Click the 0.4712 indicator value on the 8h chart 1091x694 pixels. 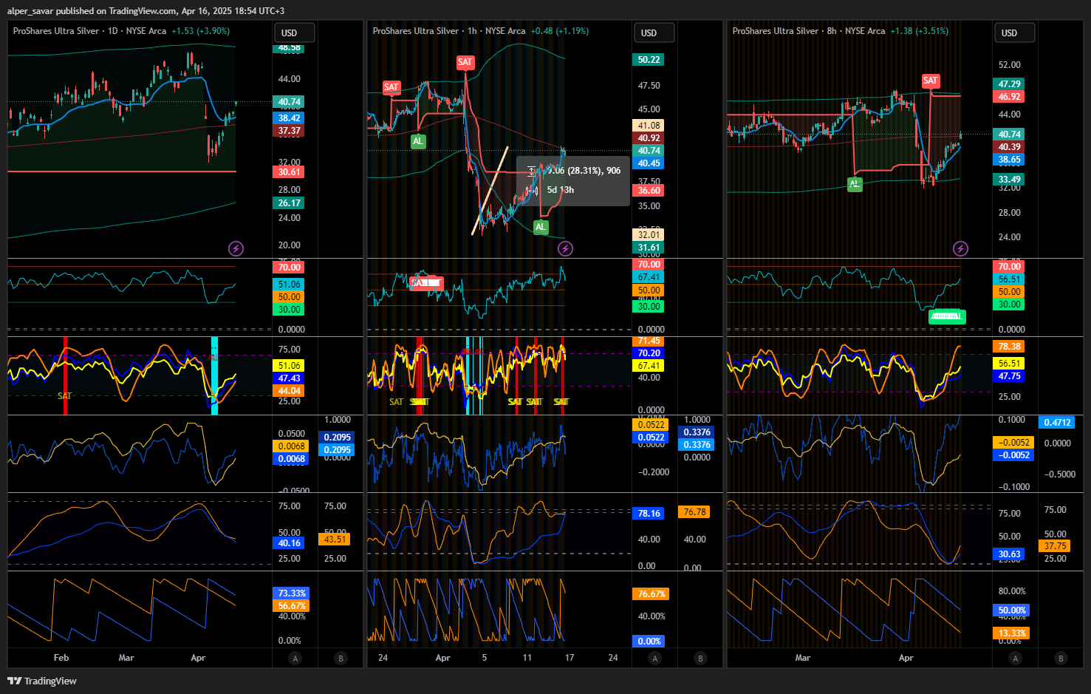pos(1057,423)
